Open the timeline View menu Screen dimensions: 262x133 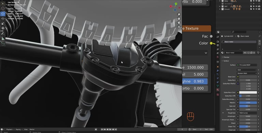tap(26, 129)
